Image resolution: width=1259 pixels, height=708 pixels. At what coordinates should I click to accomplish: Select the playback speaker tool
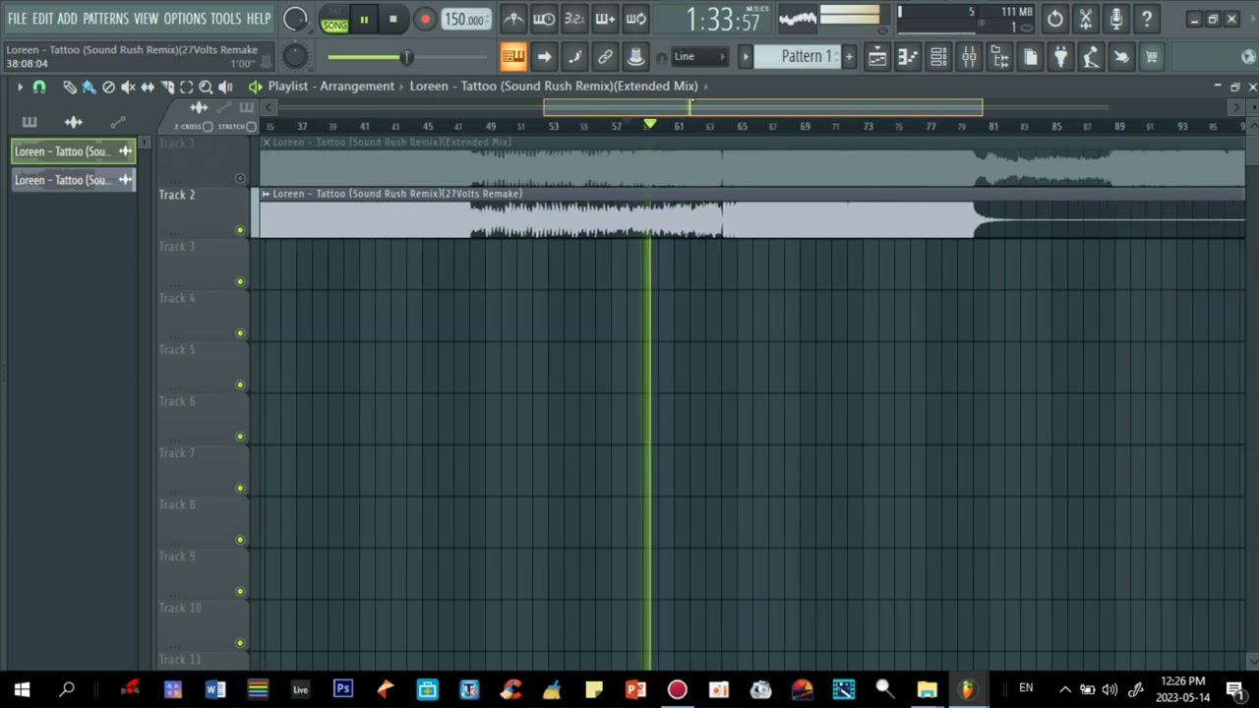click(225, 88)
